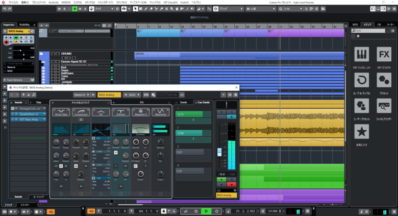Click Quadrafuzz v2 insert slot

(29, 114)
